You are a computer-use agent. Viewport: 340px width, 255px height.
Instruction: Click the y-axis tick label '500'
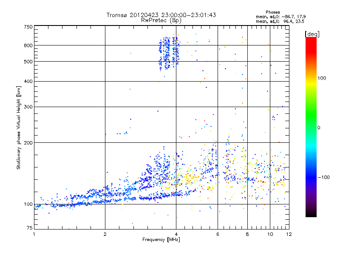(28, 62)
